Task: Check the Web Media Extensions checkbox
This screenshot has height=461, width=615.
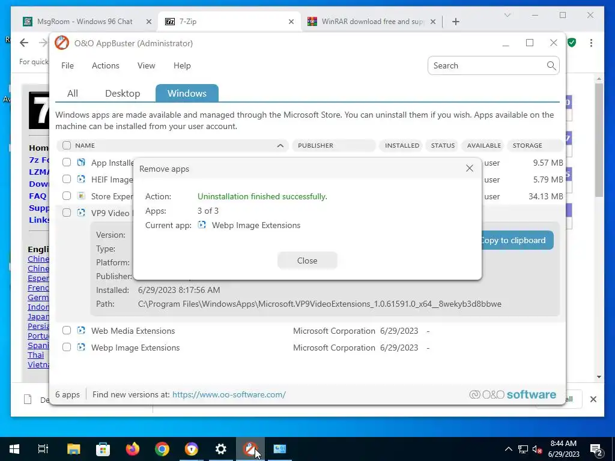Action: tap(67, 331)
